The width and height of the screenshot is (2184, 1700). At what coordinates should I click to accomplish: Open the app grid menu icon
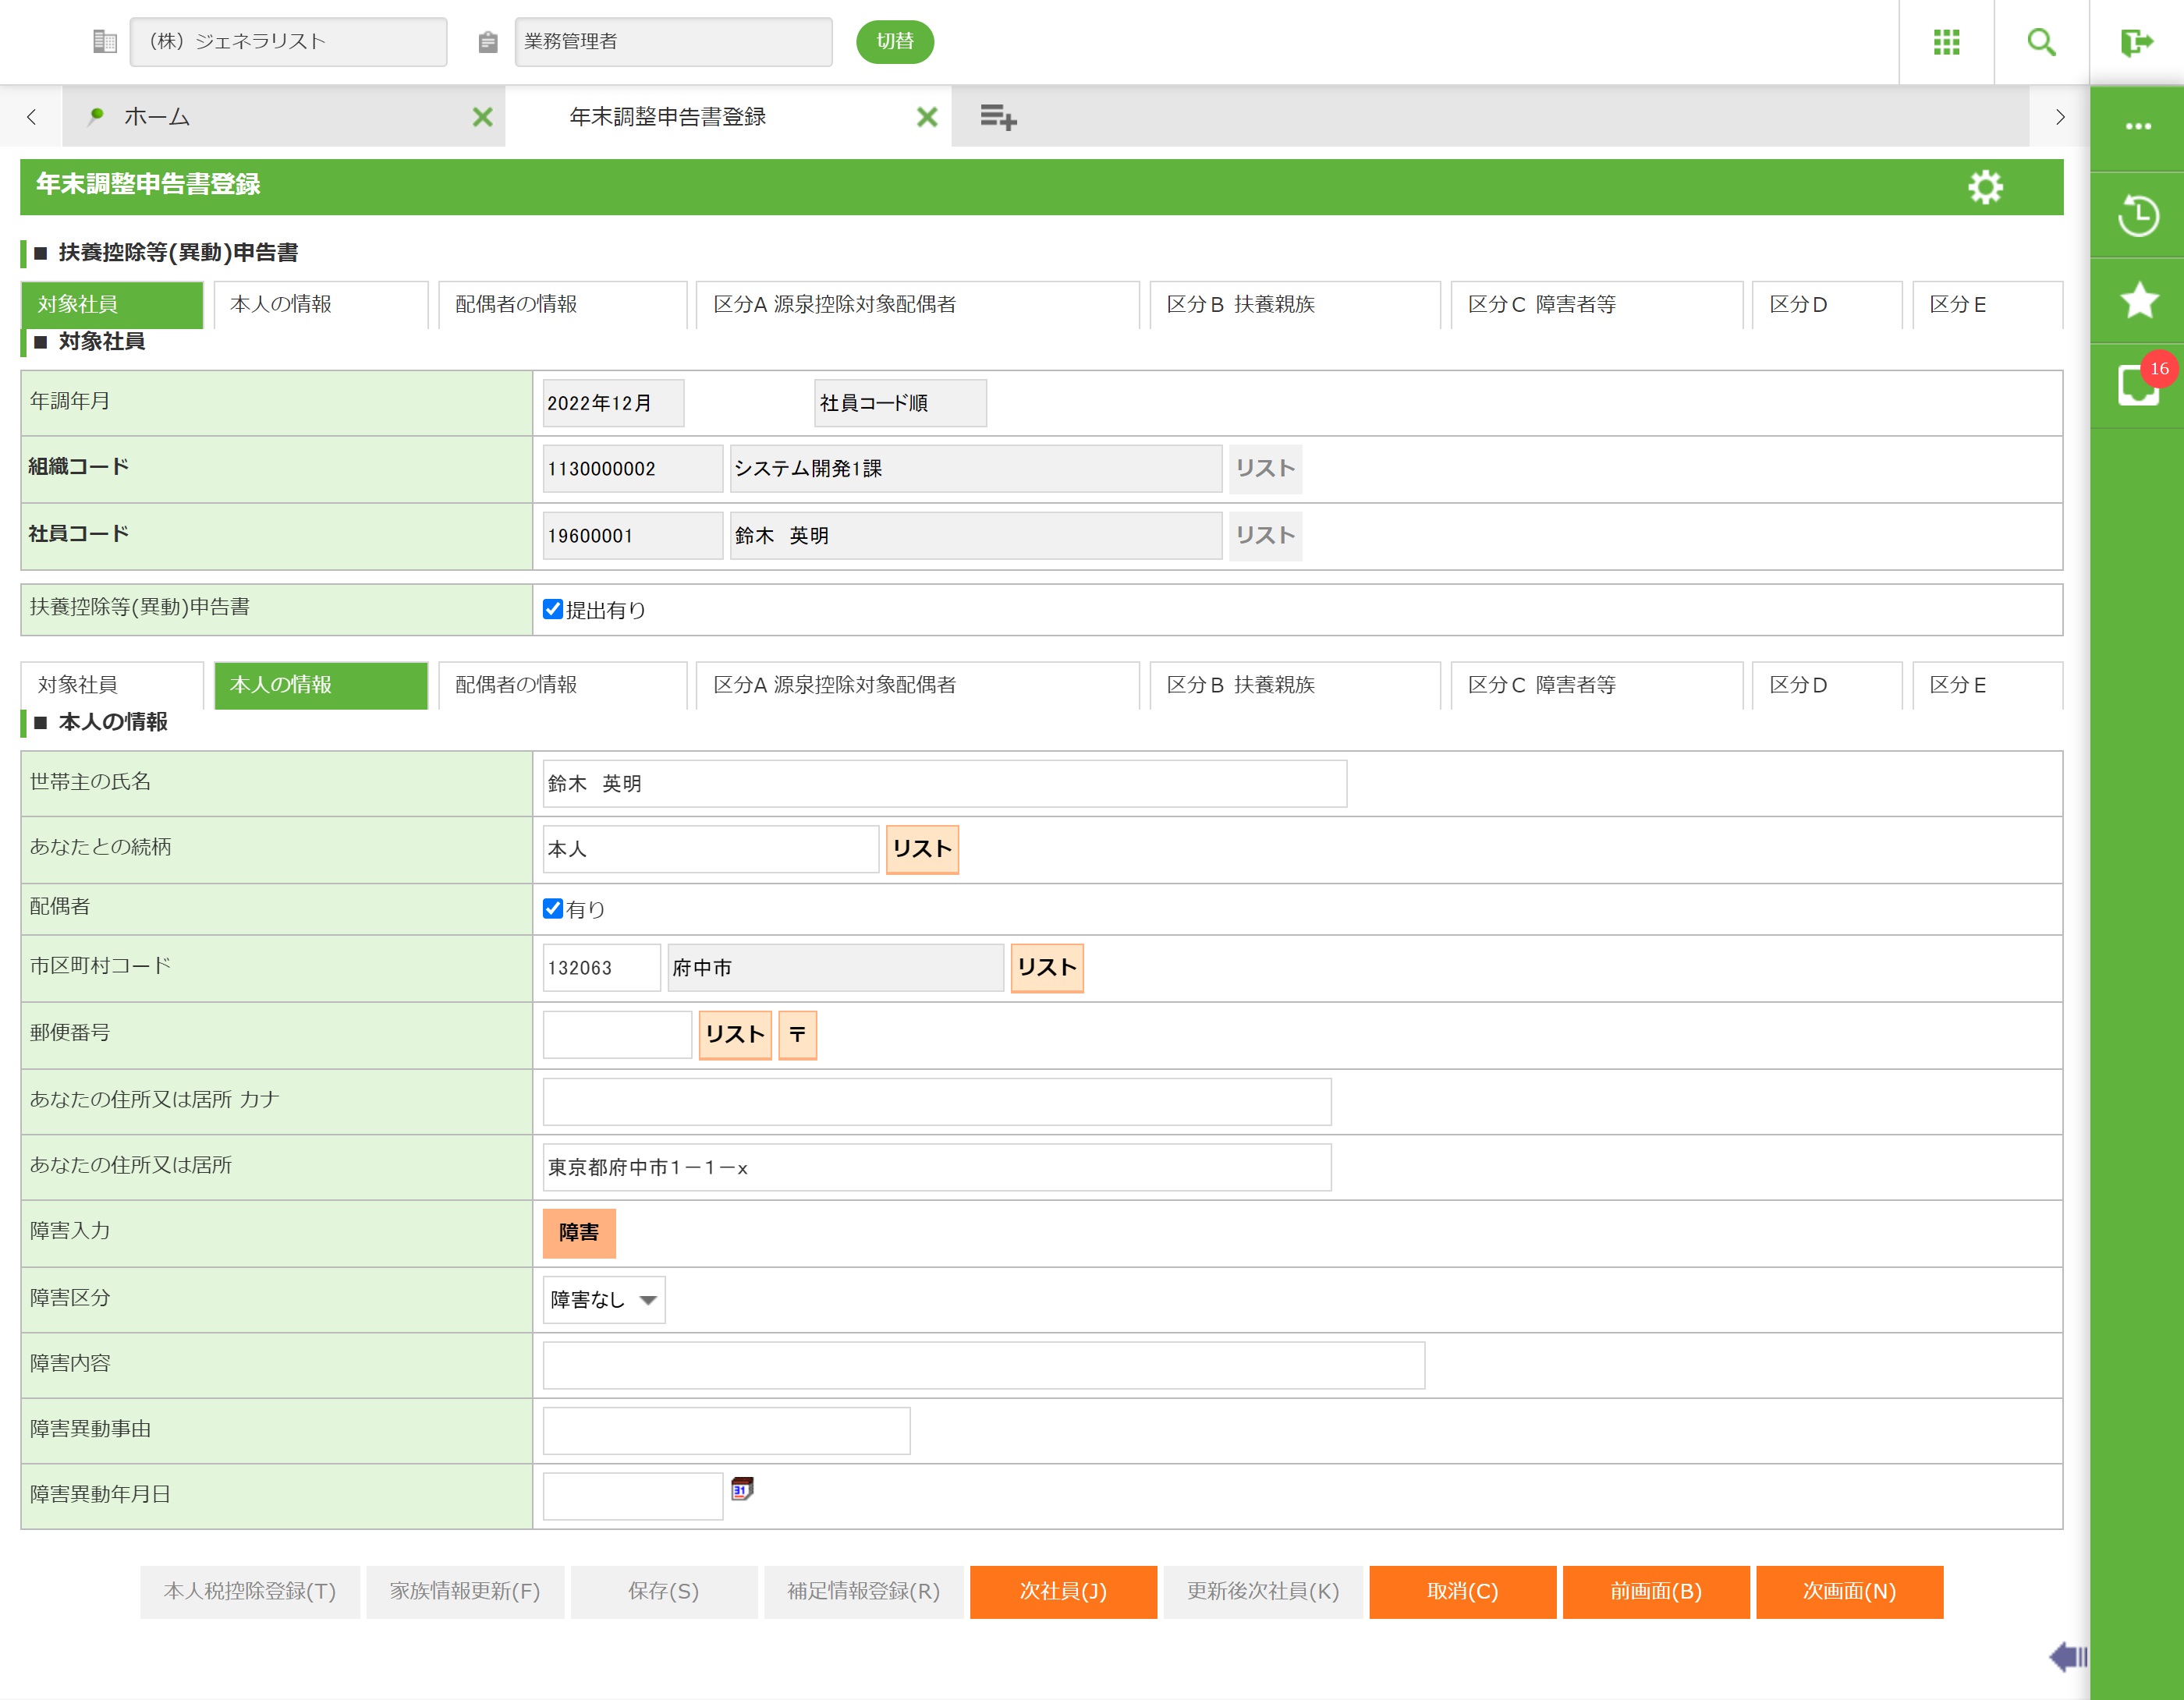pyautogui.click(x=1945, y=42)
